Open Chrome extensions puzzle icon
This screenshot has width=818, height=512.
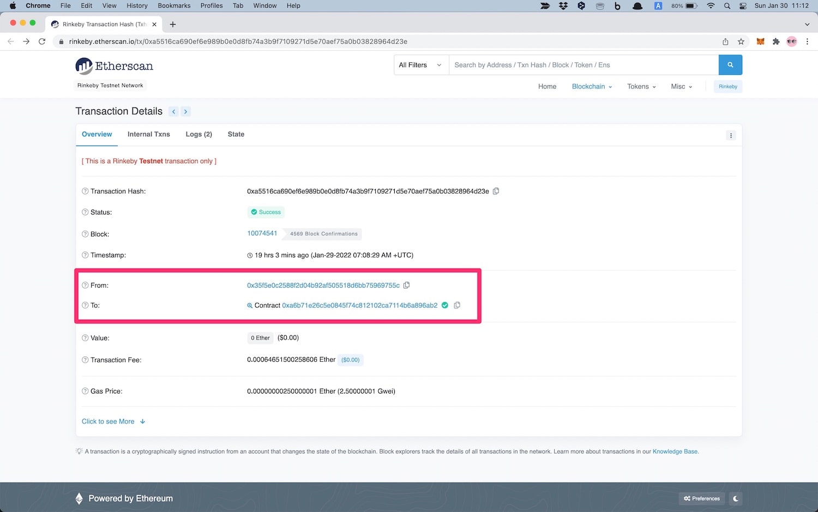coord(776,41)
